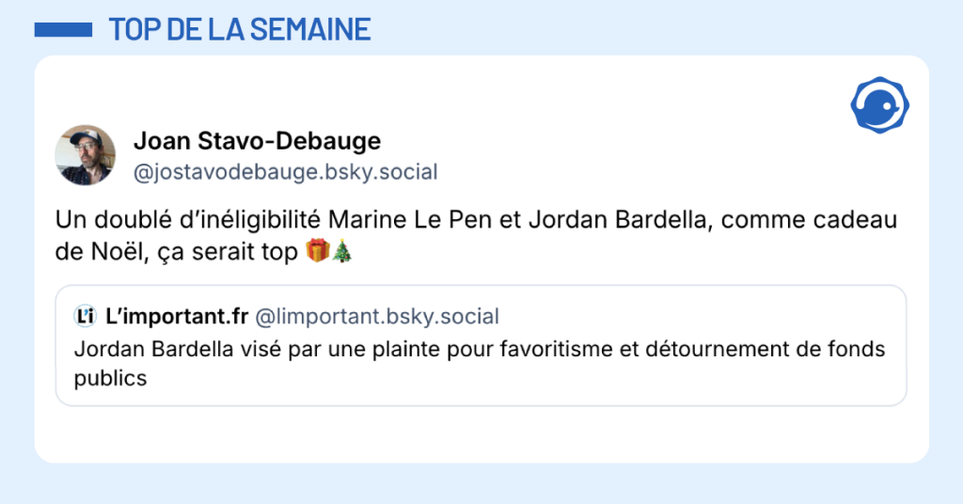Click the blue bar beside the heading
Screen dimensions: 963x504
click(63, 30)
